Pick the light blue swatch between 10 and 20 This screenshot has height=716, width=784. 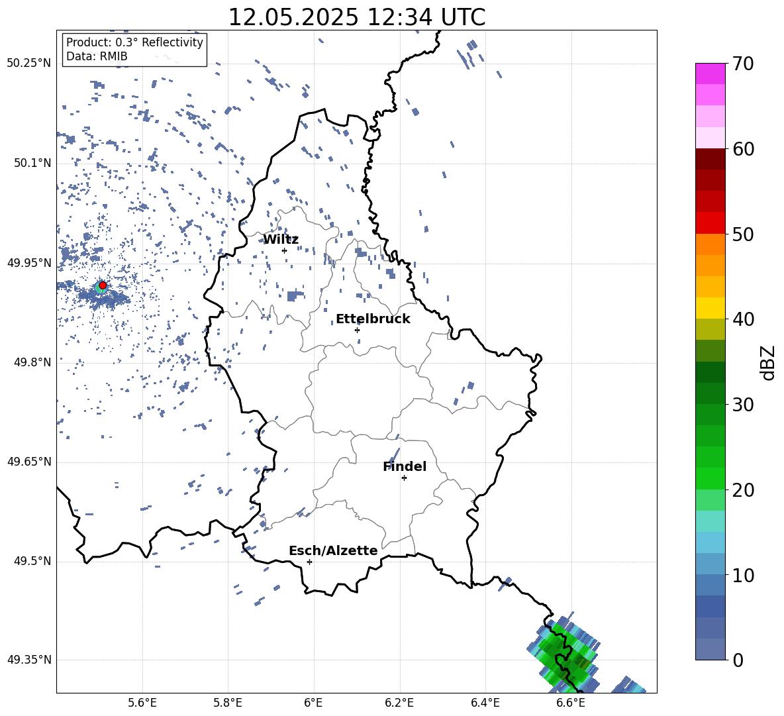(x=710, y=542)
